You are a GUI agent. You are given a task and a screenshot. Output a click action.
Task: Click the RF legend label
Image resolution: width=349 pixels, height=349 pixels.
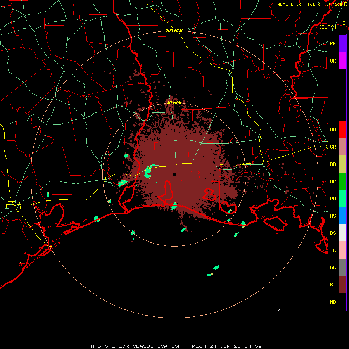pos(333,43)
